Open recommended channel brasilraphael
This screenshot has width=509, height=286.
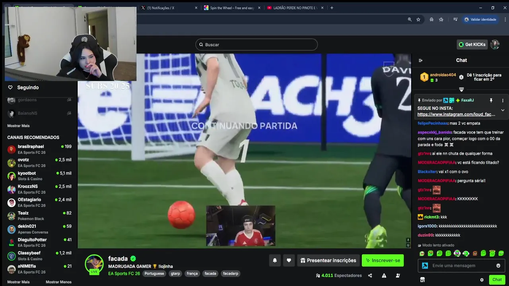[x=39, y=149]
